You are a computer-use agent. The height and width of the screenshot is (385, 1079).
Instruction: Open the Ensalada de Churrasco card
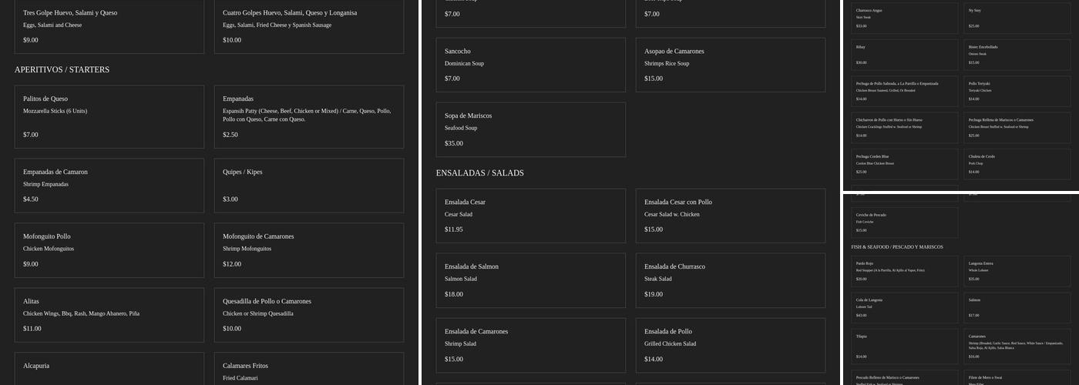coord(730,280)
